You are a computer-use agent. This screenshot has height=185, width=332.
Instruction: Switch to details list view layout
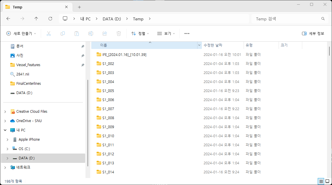pyautogui.click(x=321, y=181)
